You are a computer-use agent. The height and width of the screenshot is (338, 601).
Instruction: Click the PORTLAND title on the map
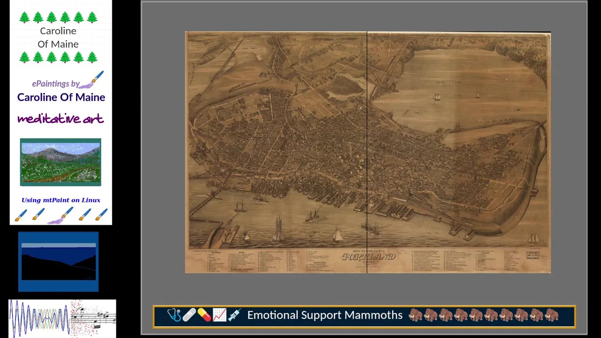[369, 257]
